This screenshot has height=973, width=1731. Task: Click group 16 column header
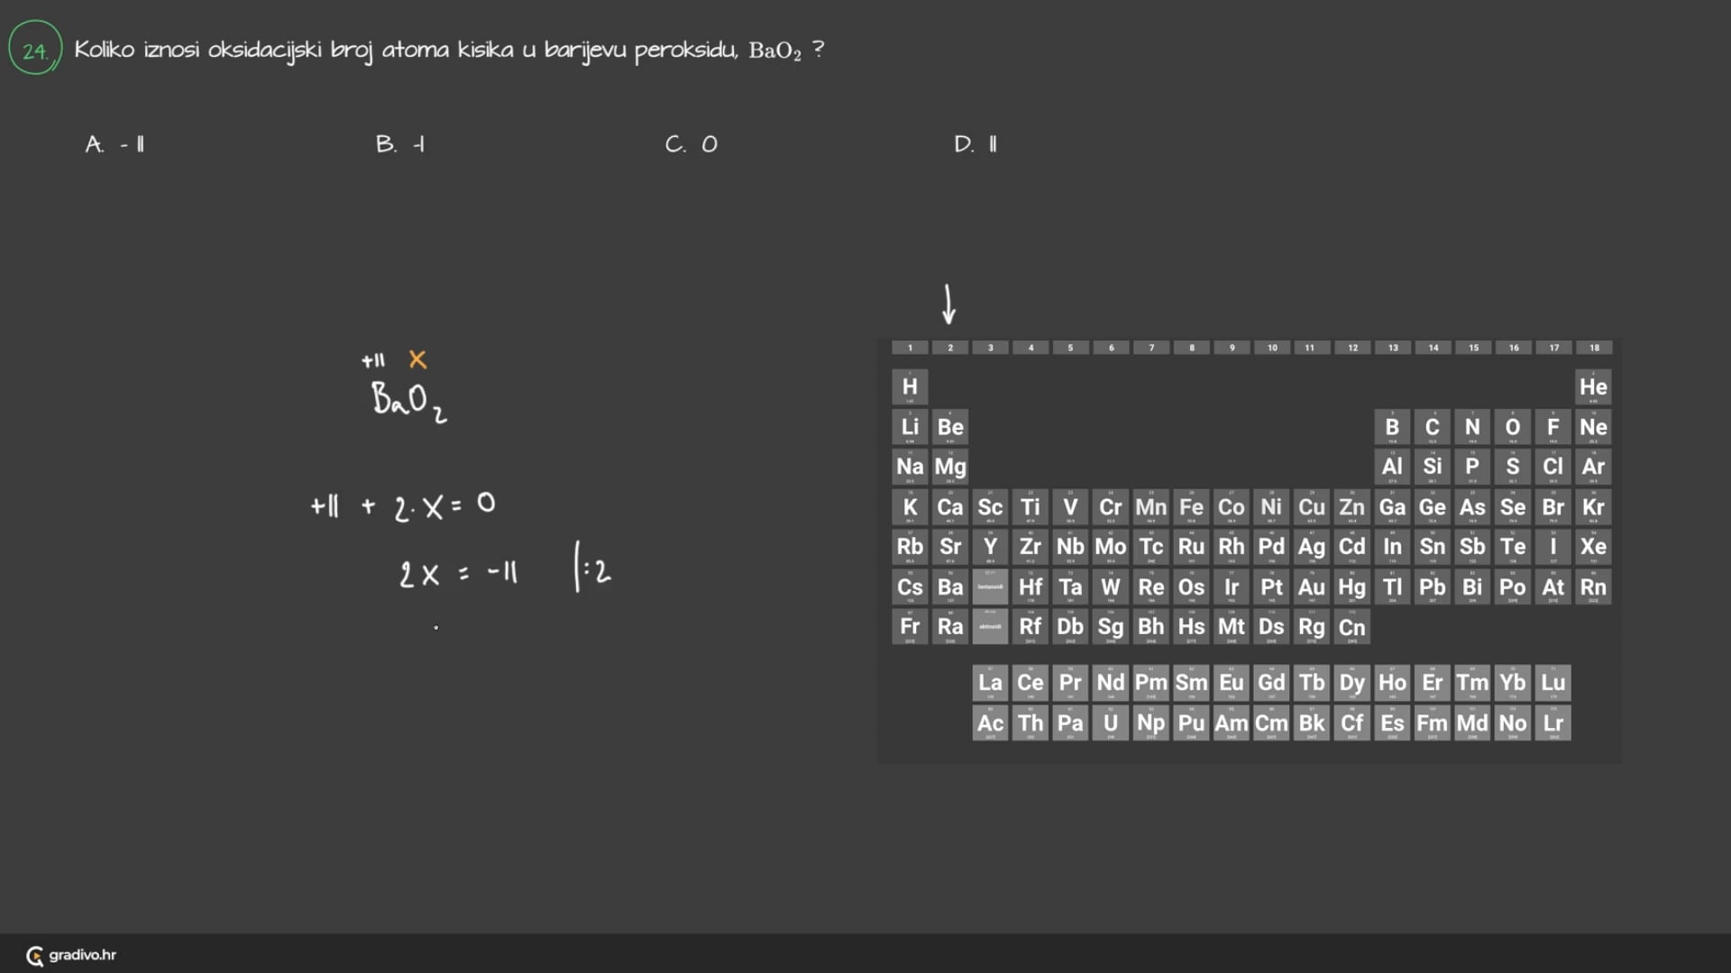1513,348
